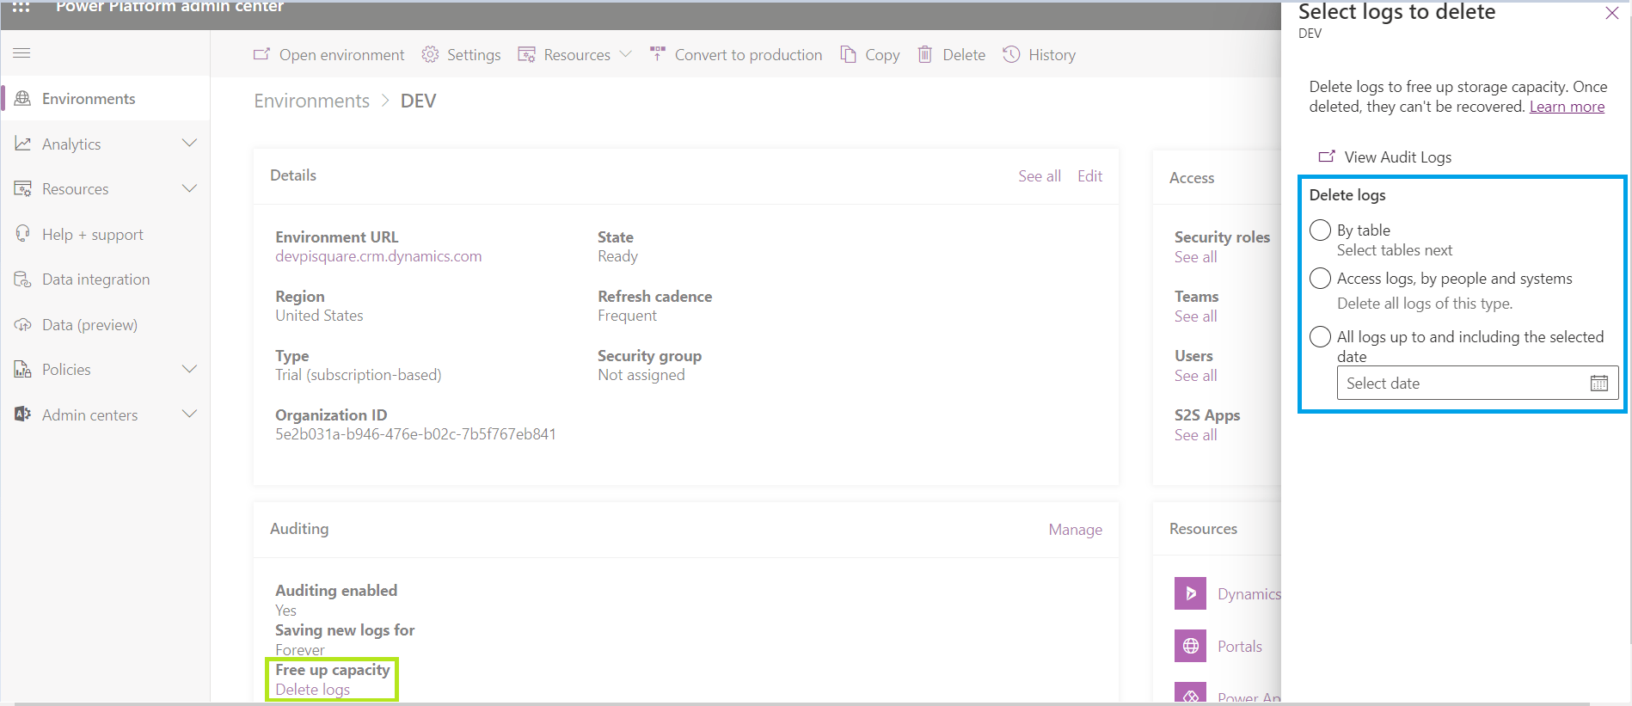Click See all under Teams
1632x706 pixels.
(x=1195, y=316)
